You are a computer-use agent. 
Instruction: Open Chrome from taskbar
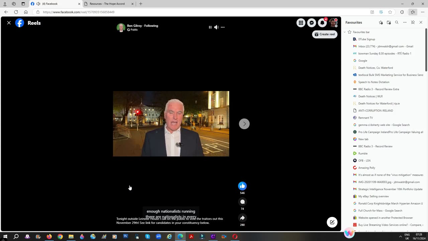(60, 237)
